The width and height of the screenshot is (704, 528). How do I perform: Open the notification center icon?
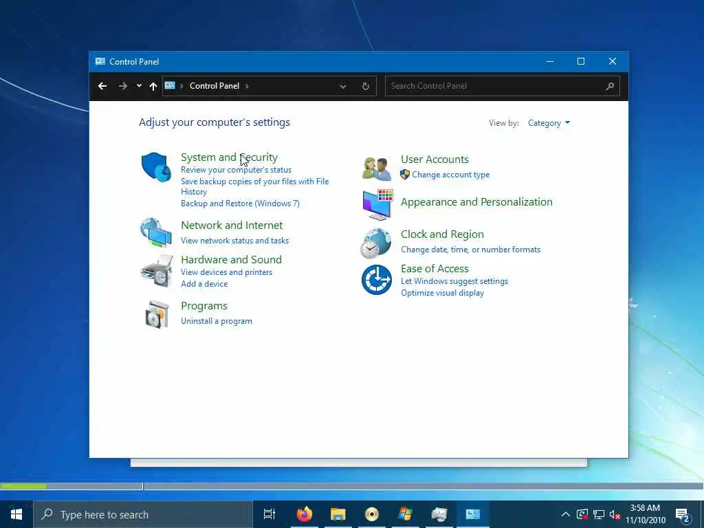pos(682,515)
